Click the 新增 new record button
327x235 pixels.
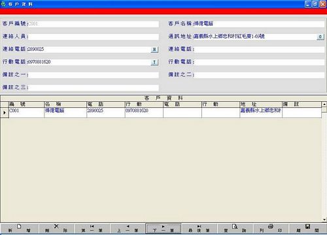[x=19, y=228]
